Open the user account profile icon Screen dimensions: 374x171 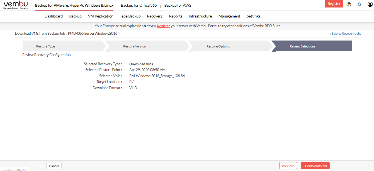pyautogui.click(x=370, y=4)
